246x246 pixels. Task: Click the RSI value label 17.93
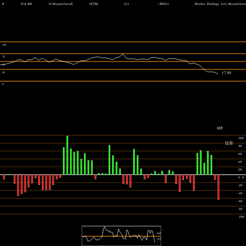(226, 73)
